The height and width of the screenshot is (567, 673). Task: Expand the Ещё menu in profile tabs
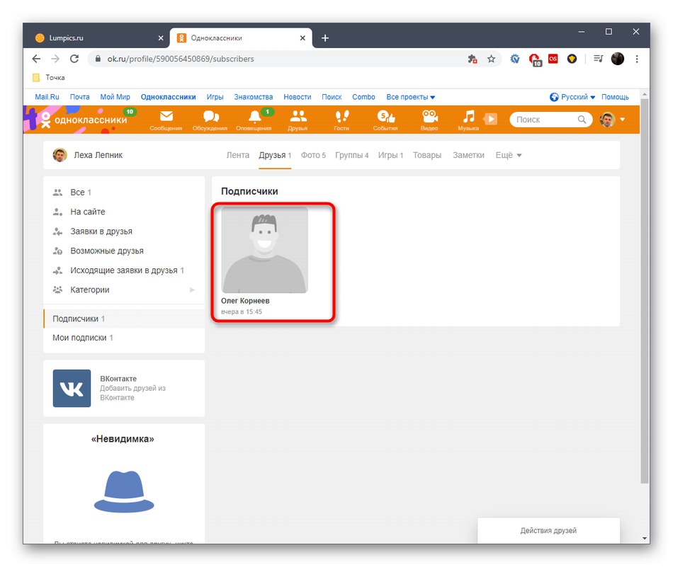tap(508, 155)
